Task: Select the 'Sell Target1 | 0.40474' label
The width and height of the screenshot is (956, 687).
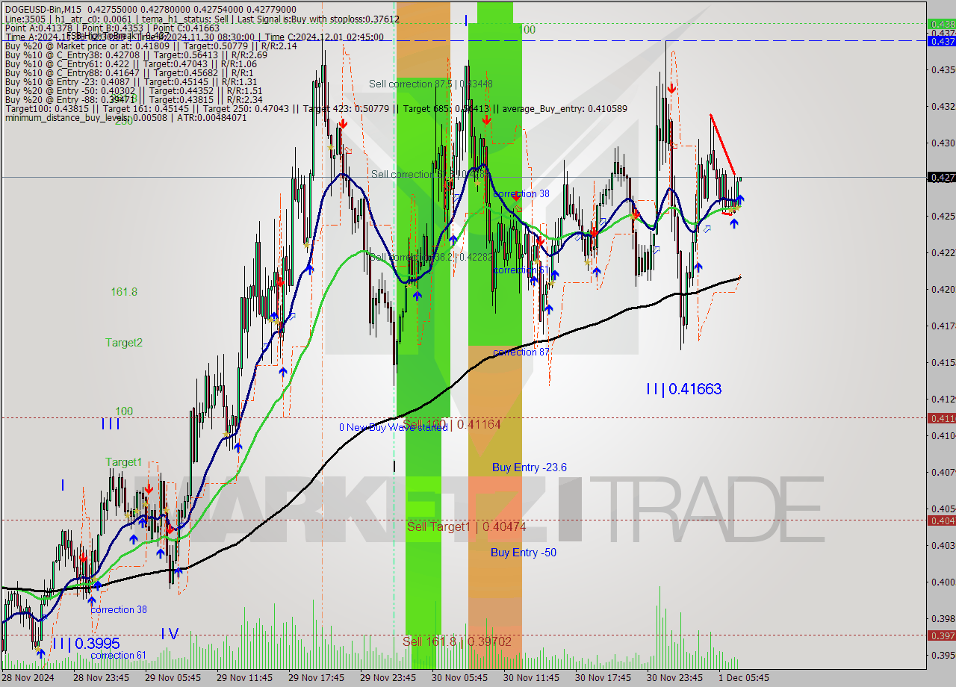Action: 466,526
